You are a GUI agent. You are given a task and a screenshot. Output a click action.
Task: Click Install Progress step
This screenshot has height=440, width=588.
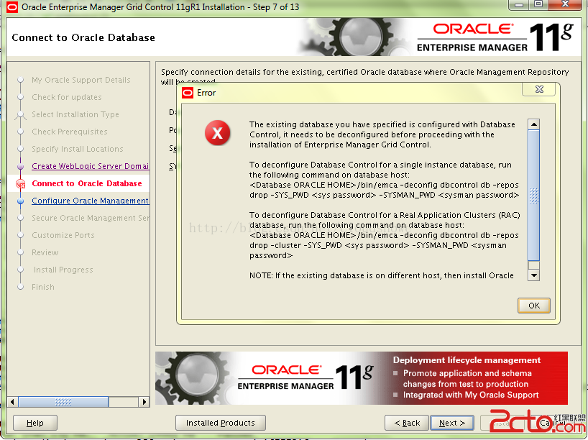click(63, 270)
